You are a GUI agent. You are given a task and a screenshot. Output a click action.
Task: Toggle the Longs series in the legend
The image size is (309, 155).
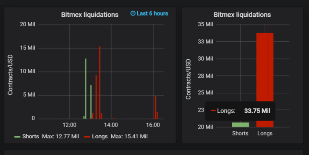click(100, 137)
